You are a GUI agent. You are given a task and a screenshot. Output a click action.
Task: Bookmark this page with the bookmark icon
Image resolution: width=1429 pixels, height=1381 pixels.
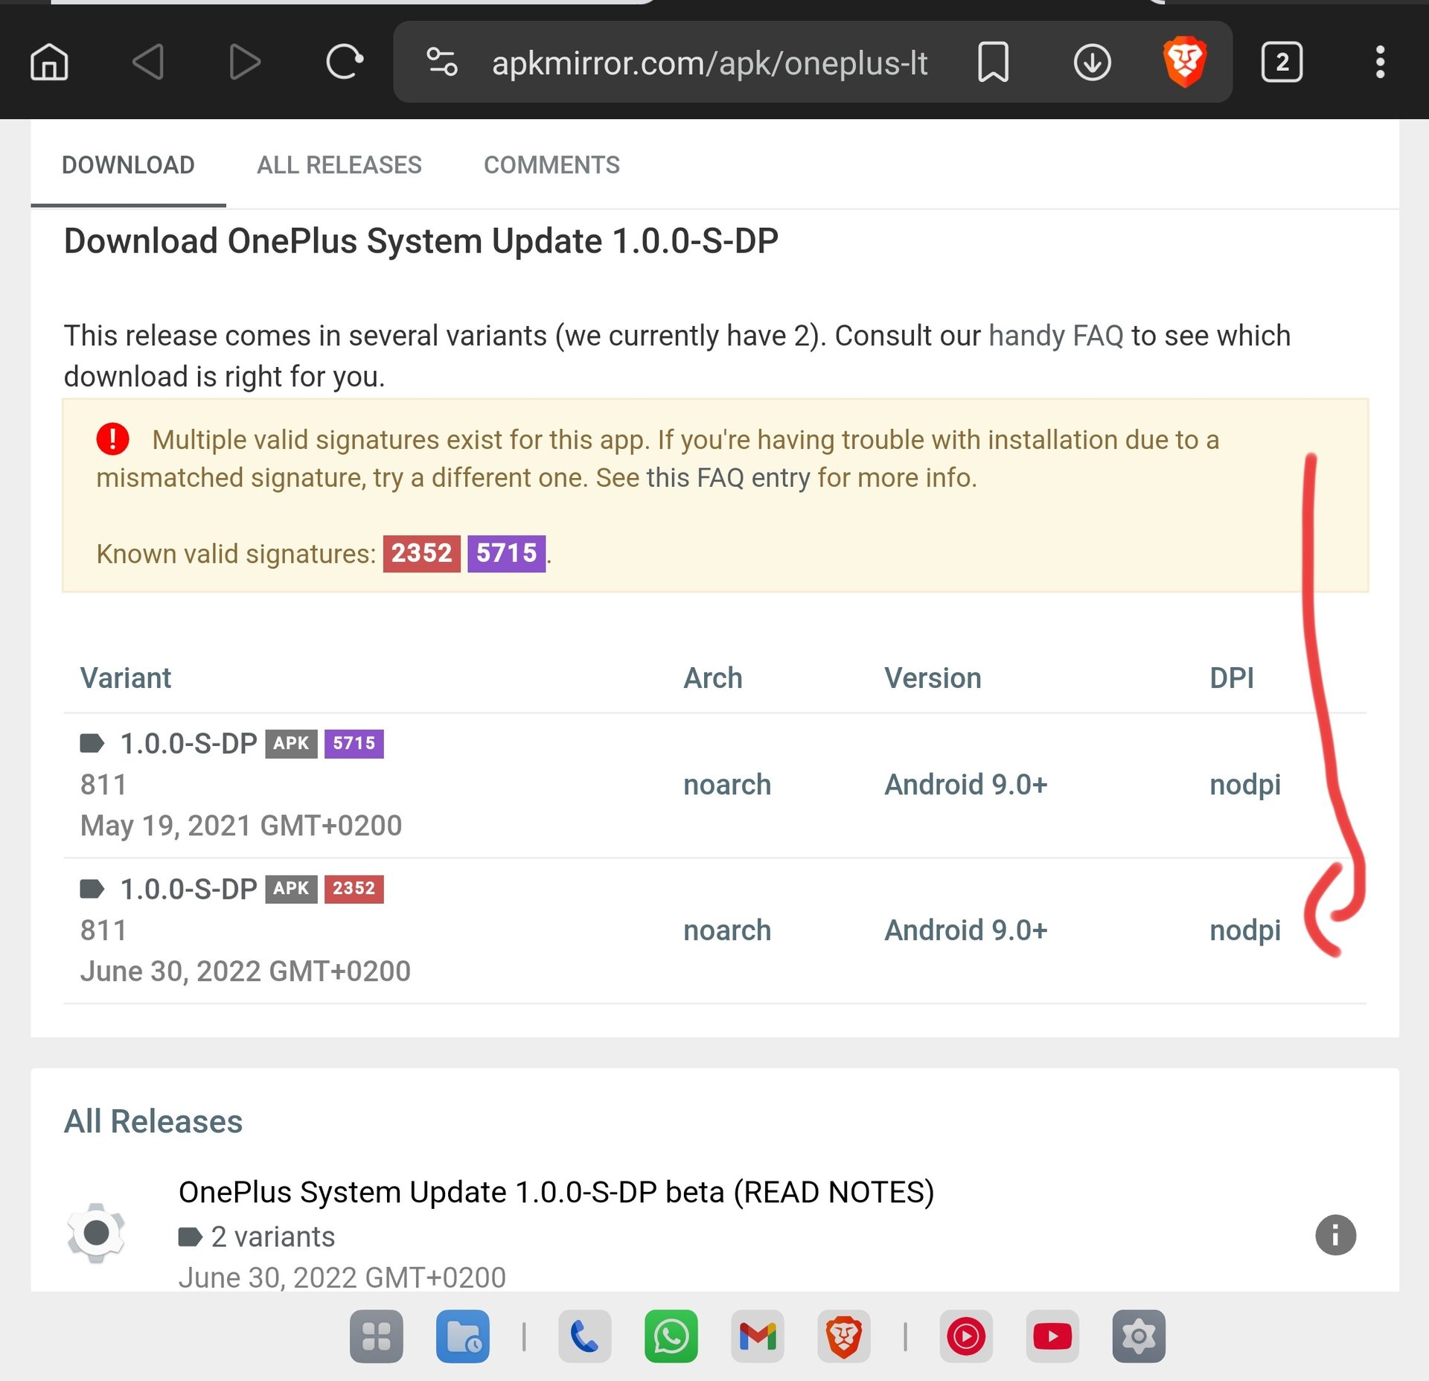pos(993,62)
